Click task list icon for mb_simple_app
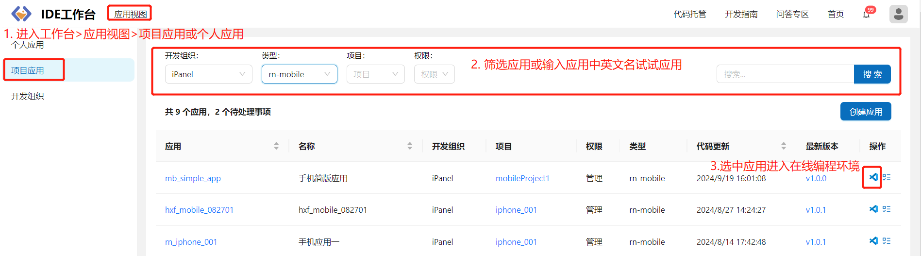The image size is (921, 256). pos(887,177)
